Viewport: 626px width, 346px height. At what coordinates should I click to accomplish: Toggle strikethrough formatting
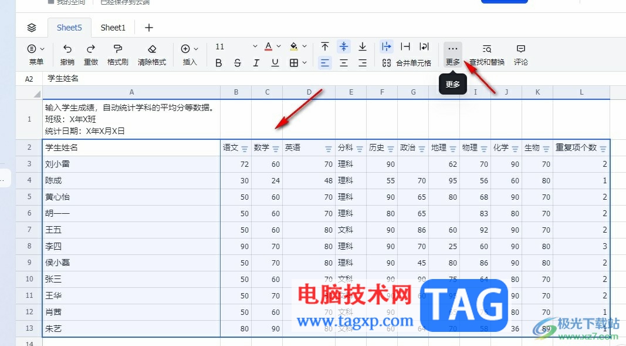[x=238, y=63]
